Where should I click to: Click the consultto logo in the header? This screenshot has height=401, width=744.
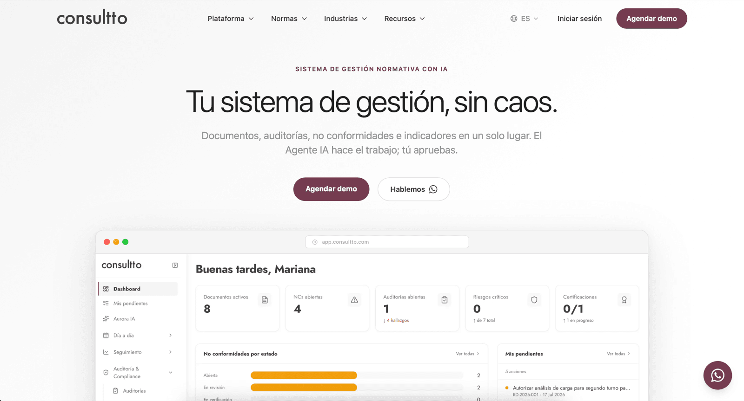pos(92,18)
